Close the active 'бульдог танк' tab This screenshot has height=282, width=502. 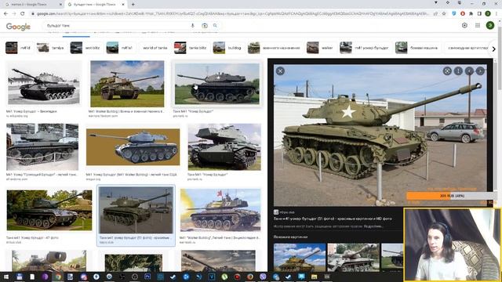[x=123, y=5]
